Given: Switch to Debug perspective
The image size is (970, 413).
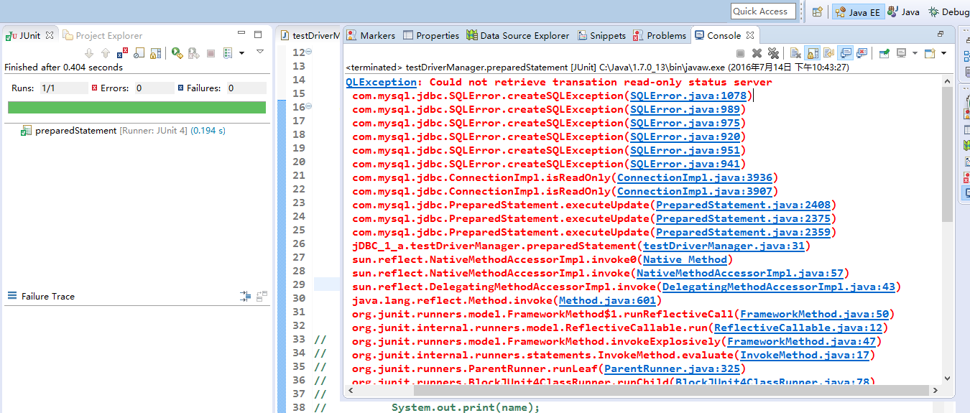Looking at the screenshot, I should pos(948,11).
